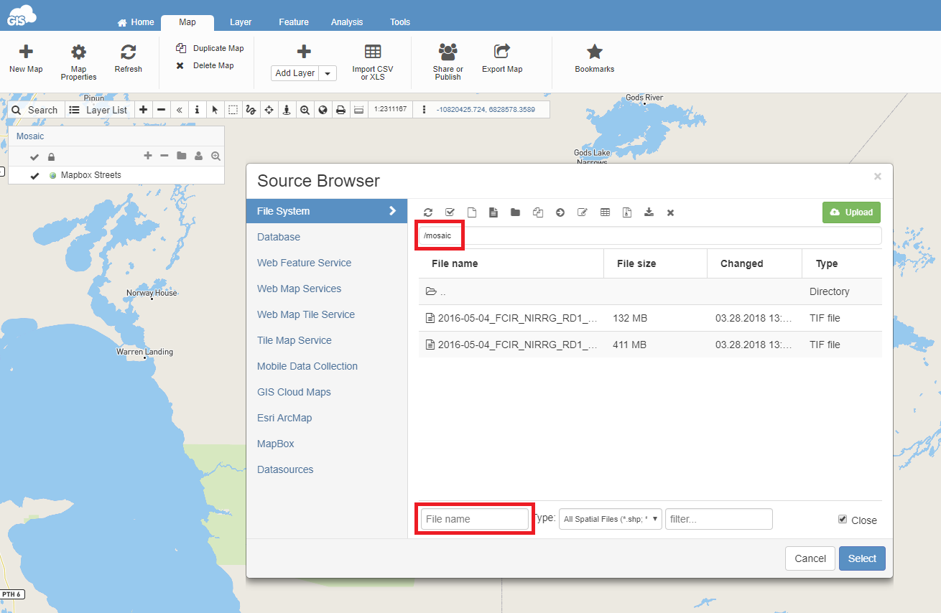Click the download icon in Source Browser
Screen dimensions: 941x613
pyautogui.click(x=649, y=212)
